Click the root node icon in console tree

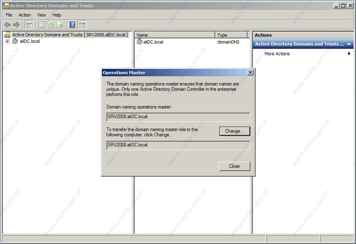click(x=7, y=35)
